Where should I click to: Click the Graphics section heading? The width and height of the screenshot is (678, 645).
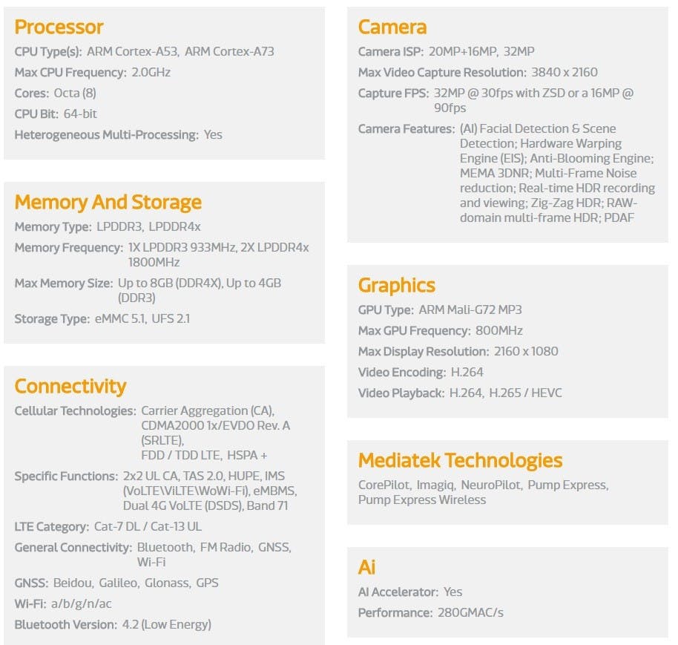397,286
